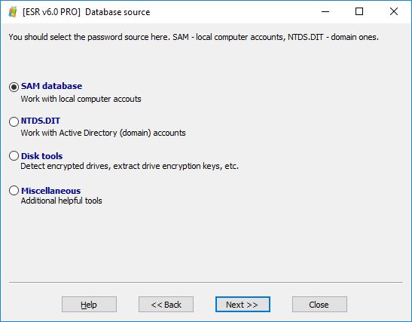Minimize the Database source window
The image size is (412, 322).
click(325, 11)
